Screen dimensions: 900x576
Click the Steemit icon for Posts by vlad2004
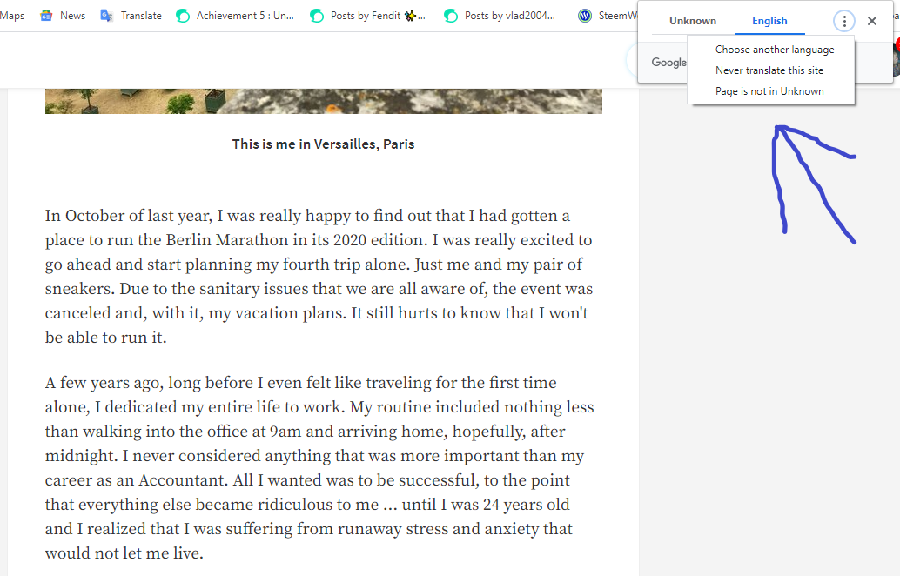tap(451, 16)
